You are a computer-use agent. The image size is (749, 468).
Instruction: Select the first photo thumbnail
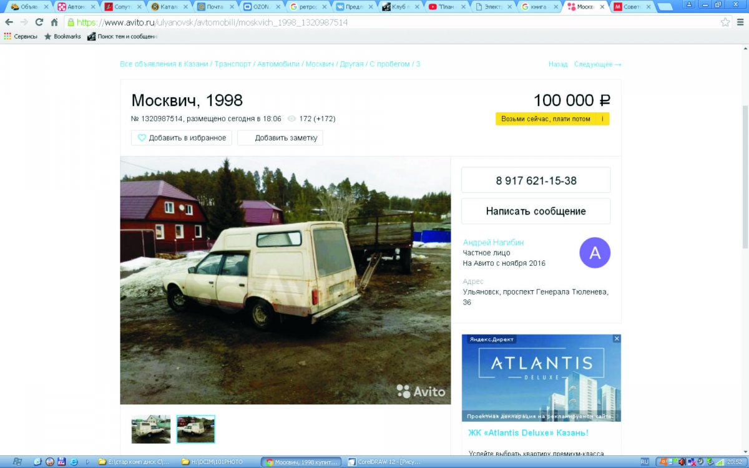tap(151, 429)
